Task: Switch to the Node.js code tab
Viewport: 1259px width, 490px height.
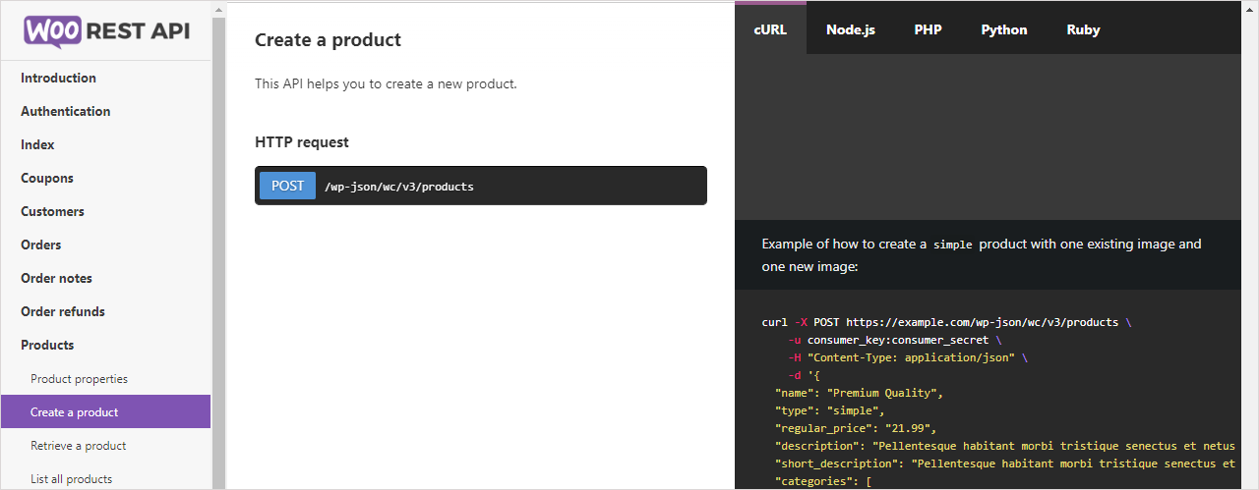Action: (850, 29)
